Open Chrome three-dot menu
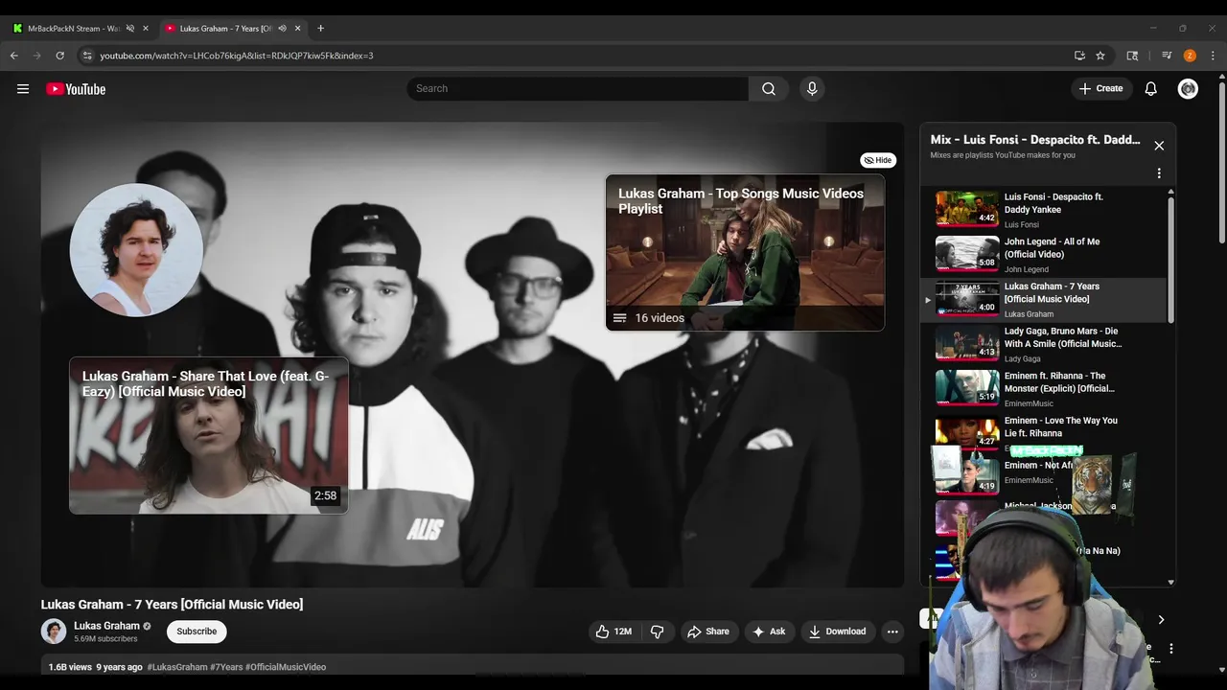 1213,56
